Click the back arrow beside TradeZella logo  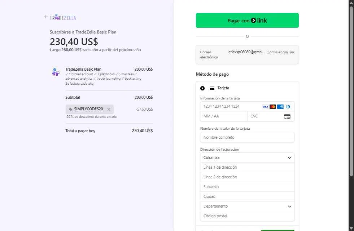(x=46, y=17)
